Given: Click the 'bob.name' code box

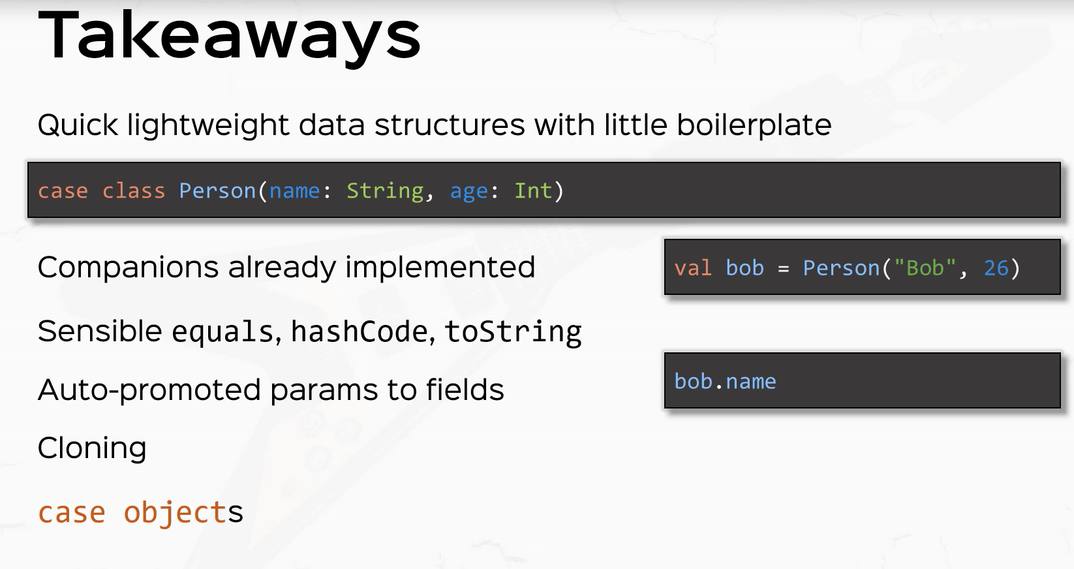Looking at the screenshot, I should (x=862, y=381).
